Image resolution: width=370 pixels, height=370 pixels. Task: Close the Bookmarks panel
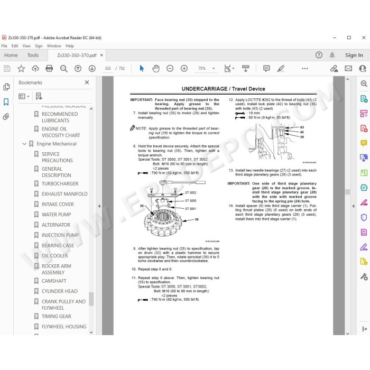click(x=87, y=82)
